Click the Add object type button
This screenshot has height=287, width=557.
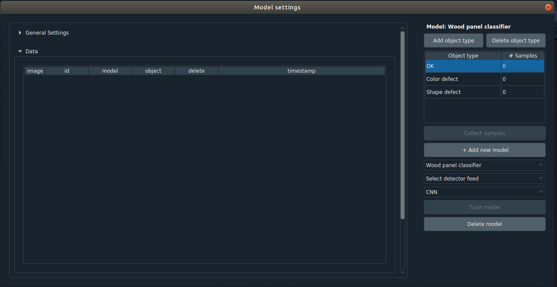tap(454, 41)
